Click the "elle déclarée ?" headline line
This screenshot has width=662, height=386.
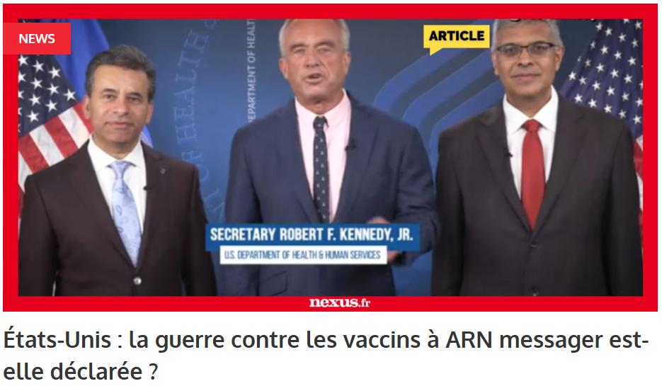click(x=80, y=371)
